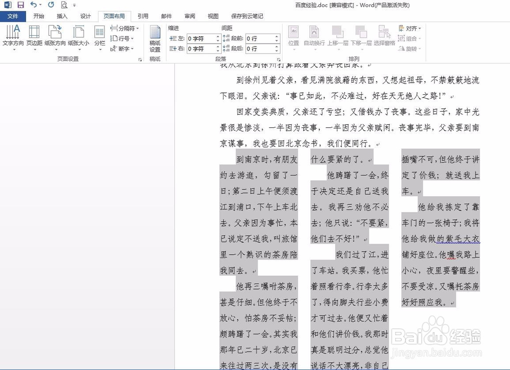510x370 pixels.
Task: Click the right indent 右 input field
Action: tap(201, 48)
